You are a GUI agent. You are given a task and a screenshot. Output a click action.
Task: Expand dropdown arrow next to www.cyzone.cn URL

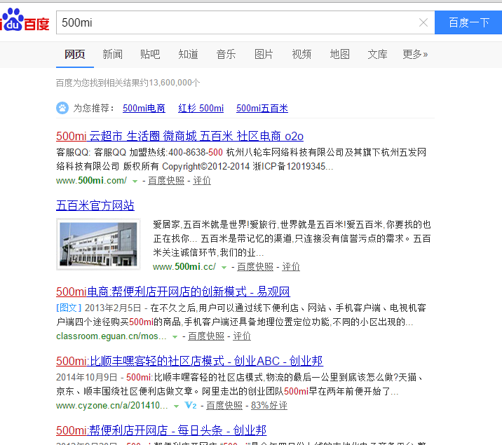(176, 406)
